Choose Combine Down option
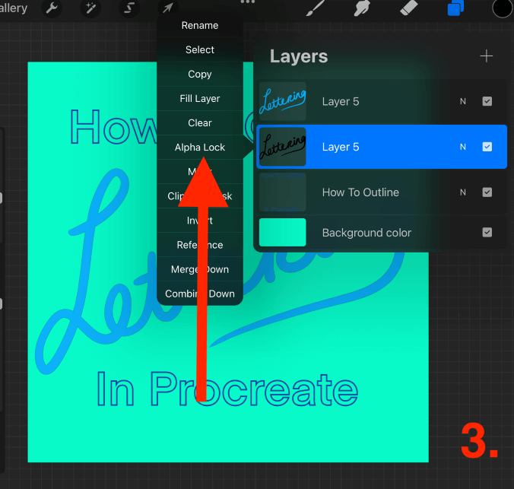Screen dimensions: 514x489 click(200, 294)
